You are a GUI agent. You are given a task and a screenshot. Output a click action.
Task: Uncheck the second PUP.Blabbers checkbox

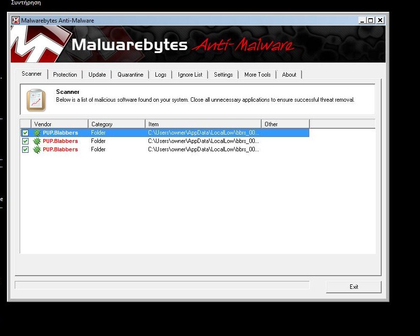[25, 141]
